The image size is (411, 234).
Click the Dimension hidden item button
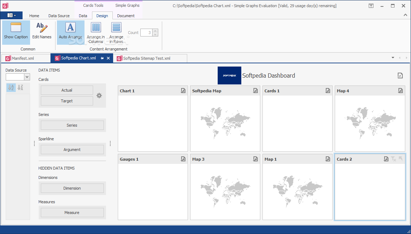[x=72, y=188]
